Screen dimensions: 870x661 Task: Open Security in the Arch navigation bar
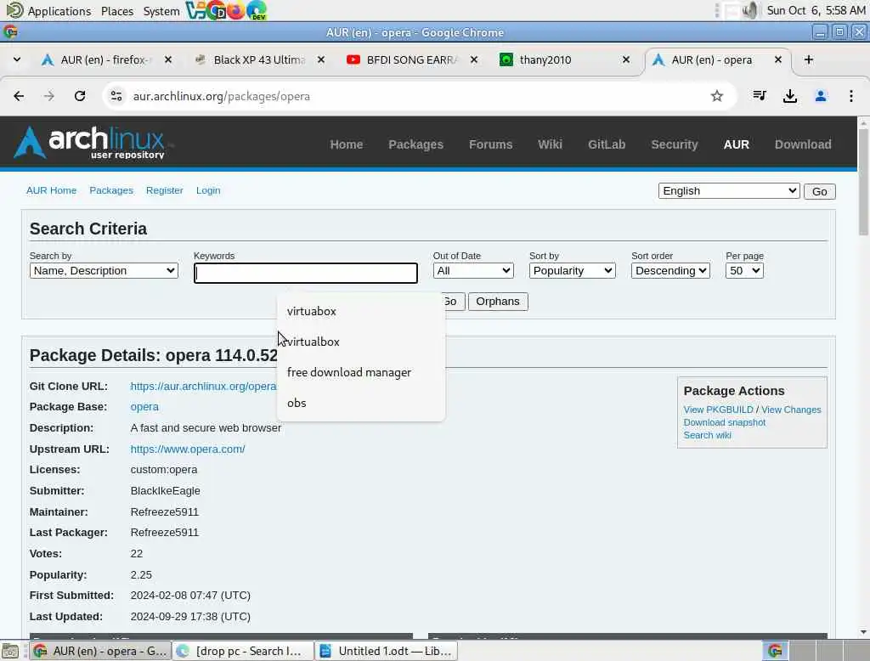(x=674, y=144)
